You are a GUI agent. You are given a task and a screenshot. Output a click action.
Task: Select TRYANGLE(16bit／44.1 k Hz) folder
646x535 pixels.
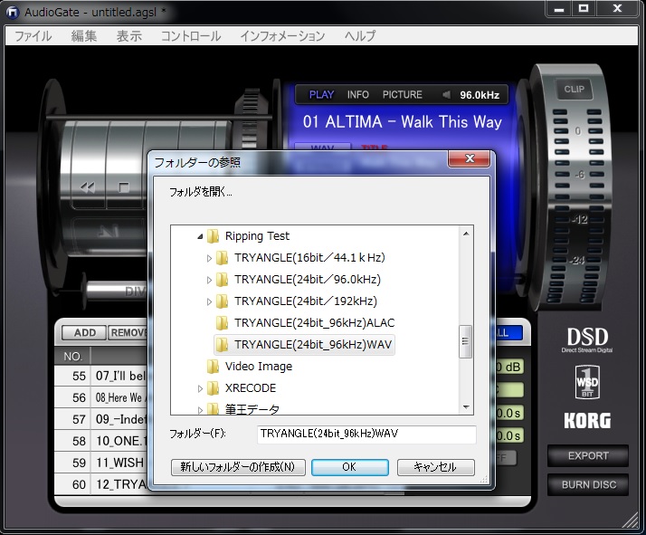(x=309, y=258)
